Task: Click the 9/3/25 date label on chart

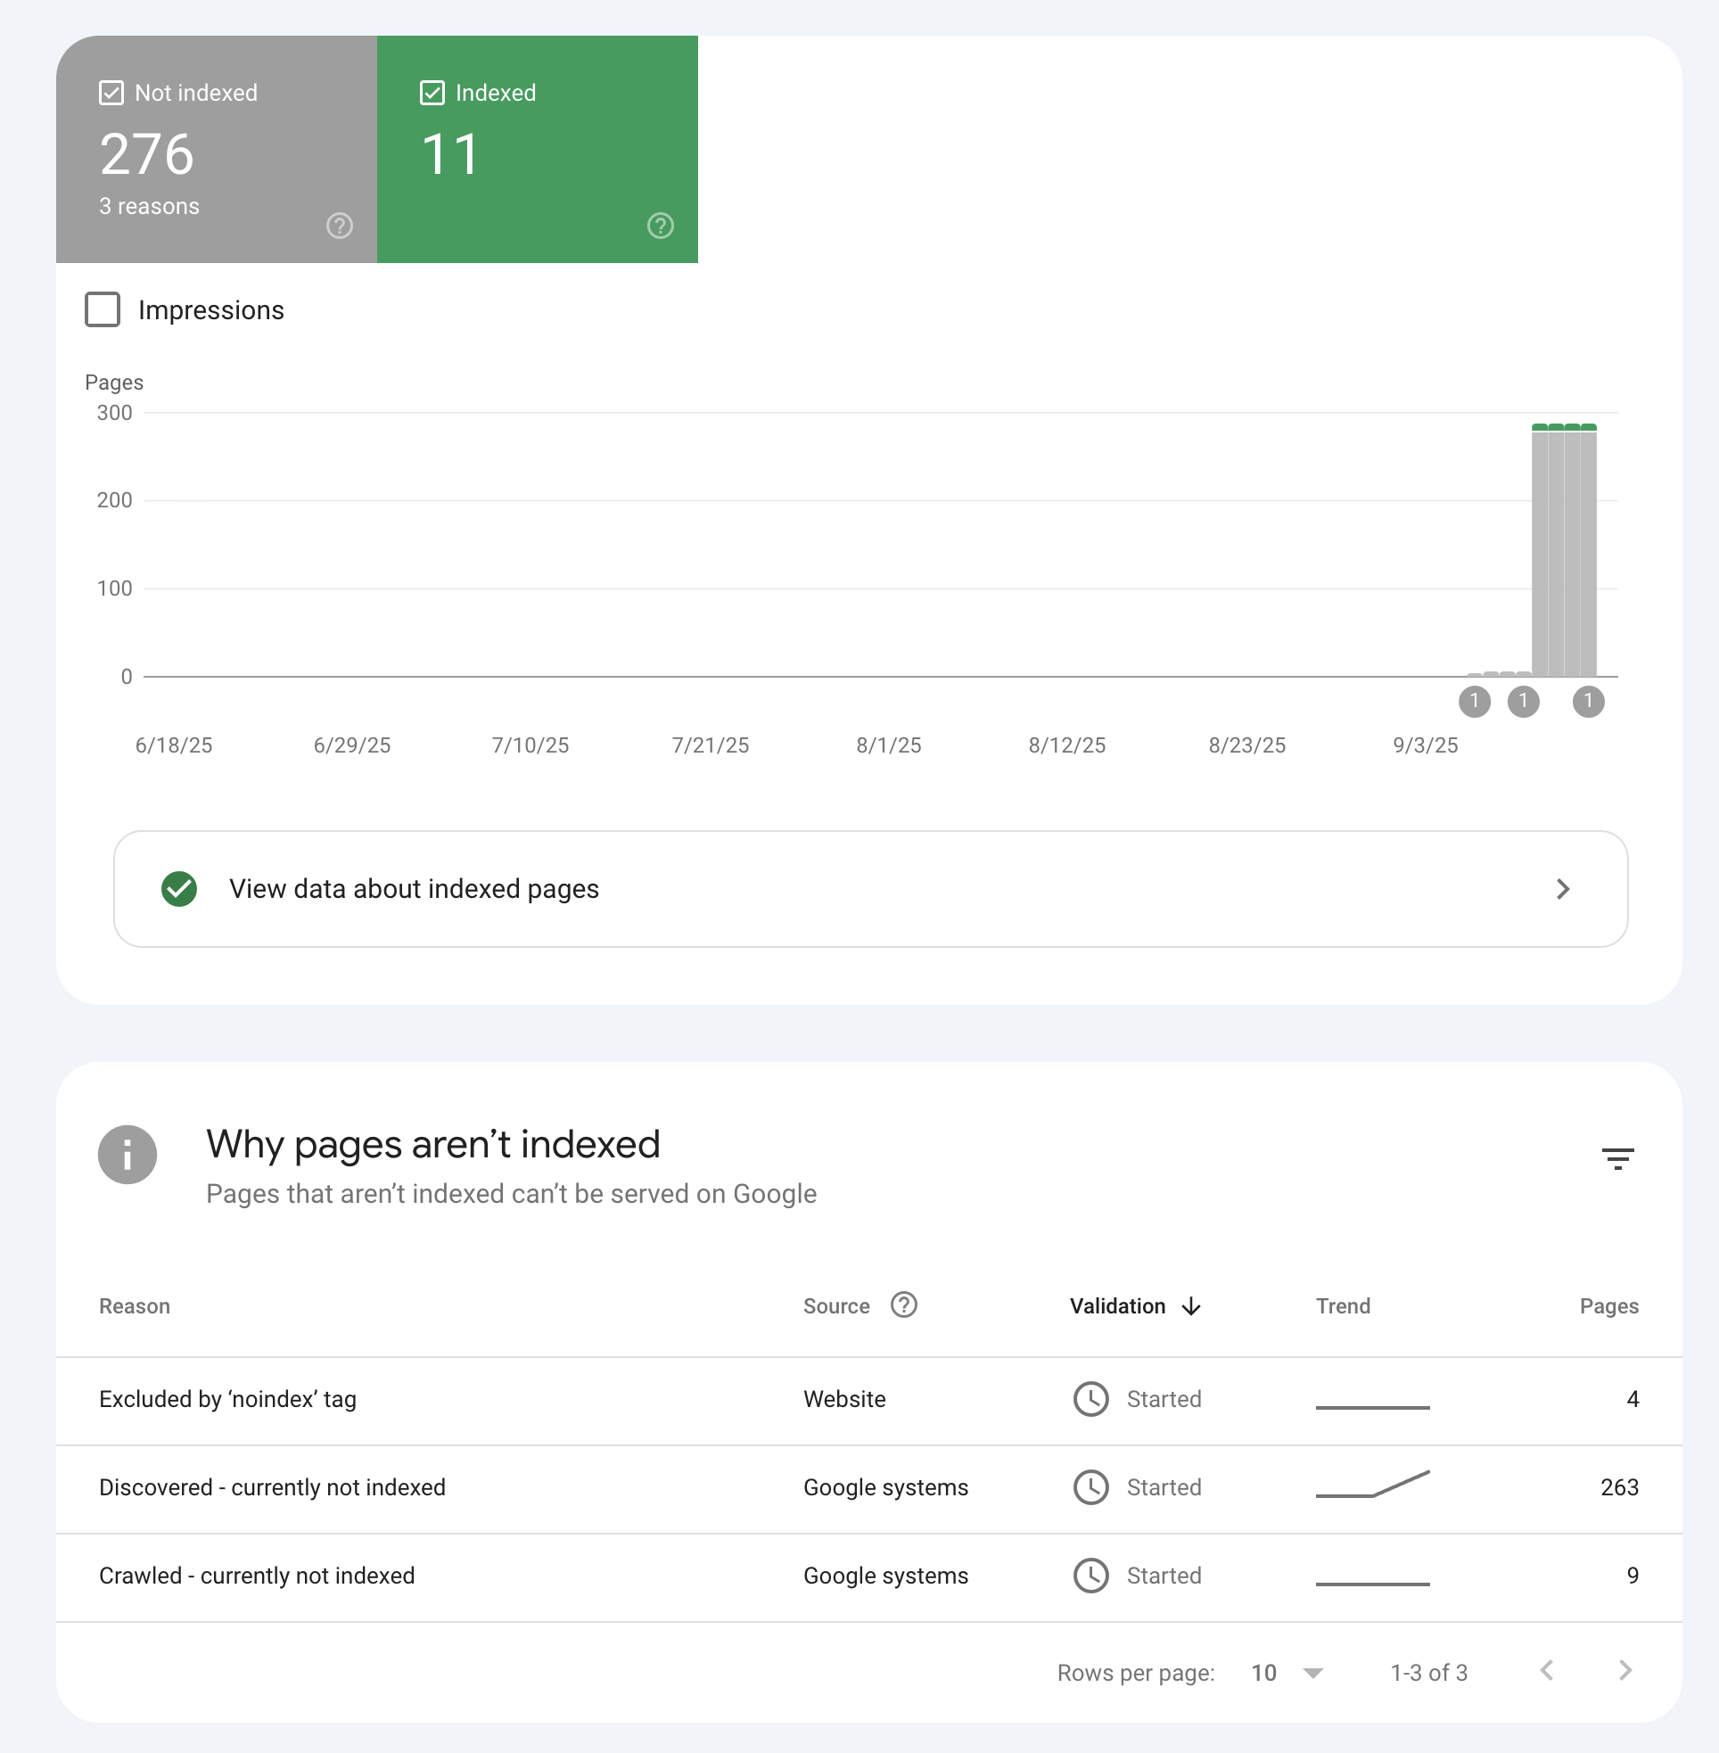Action: (x=1425, y=745)
